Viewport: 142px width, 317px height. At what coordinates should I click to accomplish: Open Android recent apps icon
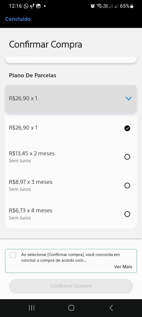point(32,308)
